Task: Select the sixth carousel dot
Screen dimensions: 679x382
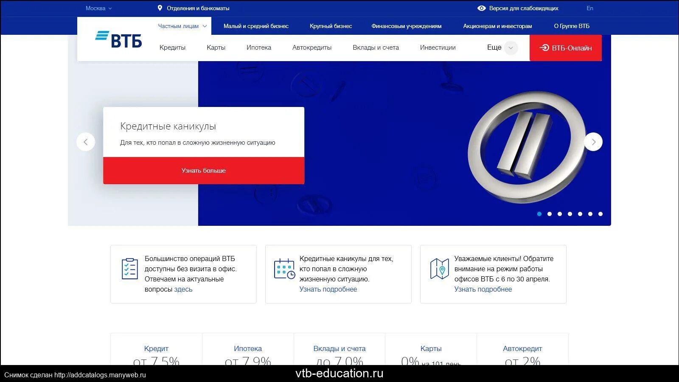Action: pos(590,214)
